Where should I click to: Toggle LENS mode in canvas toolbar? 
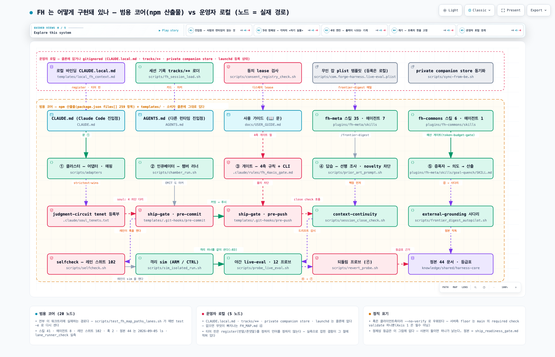[x=465, y=287]
